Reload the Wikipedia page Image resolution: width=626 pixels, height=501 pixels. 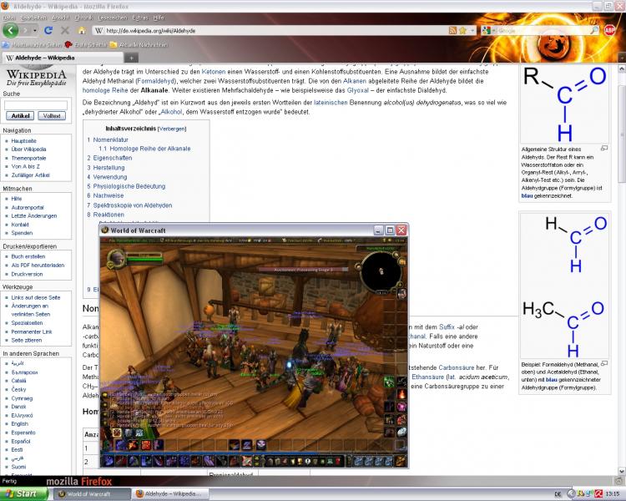[x=48, y=30]
